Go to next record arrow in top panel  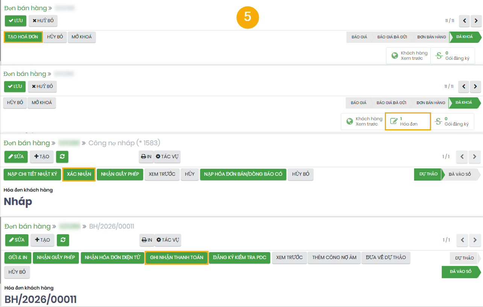tap(476, 21)
